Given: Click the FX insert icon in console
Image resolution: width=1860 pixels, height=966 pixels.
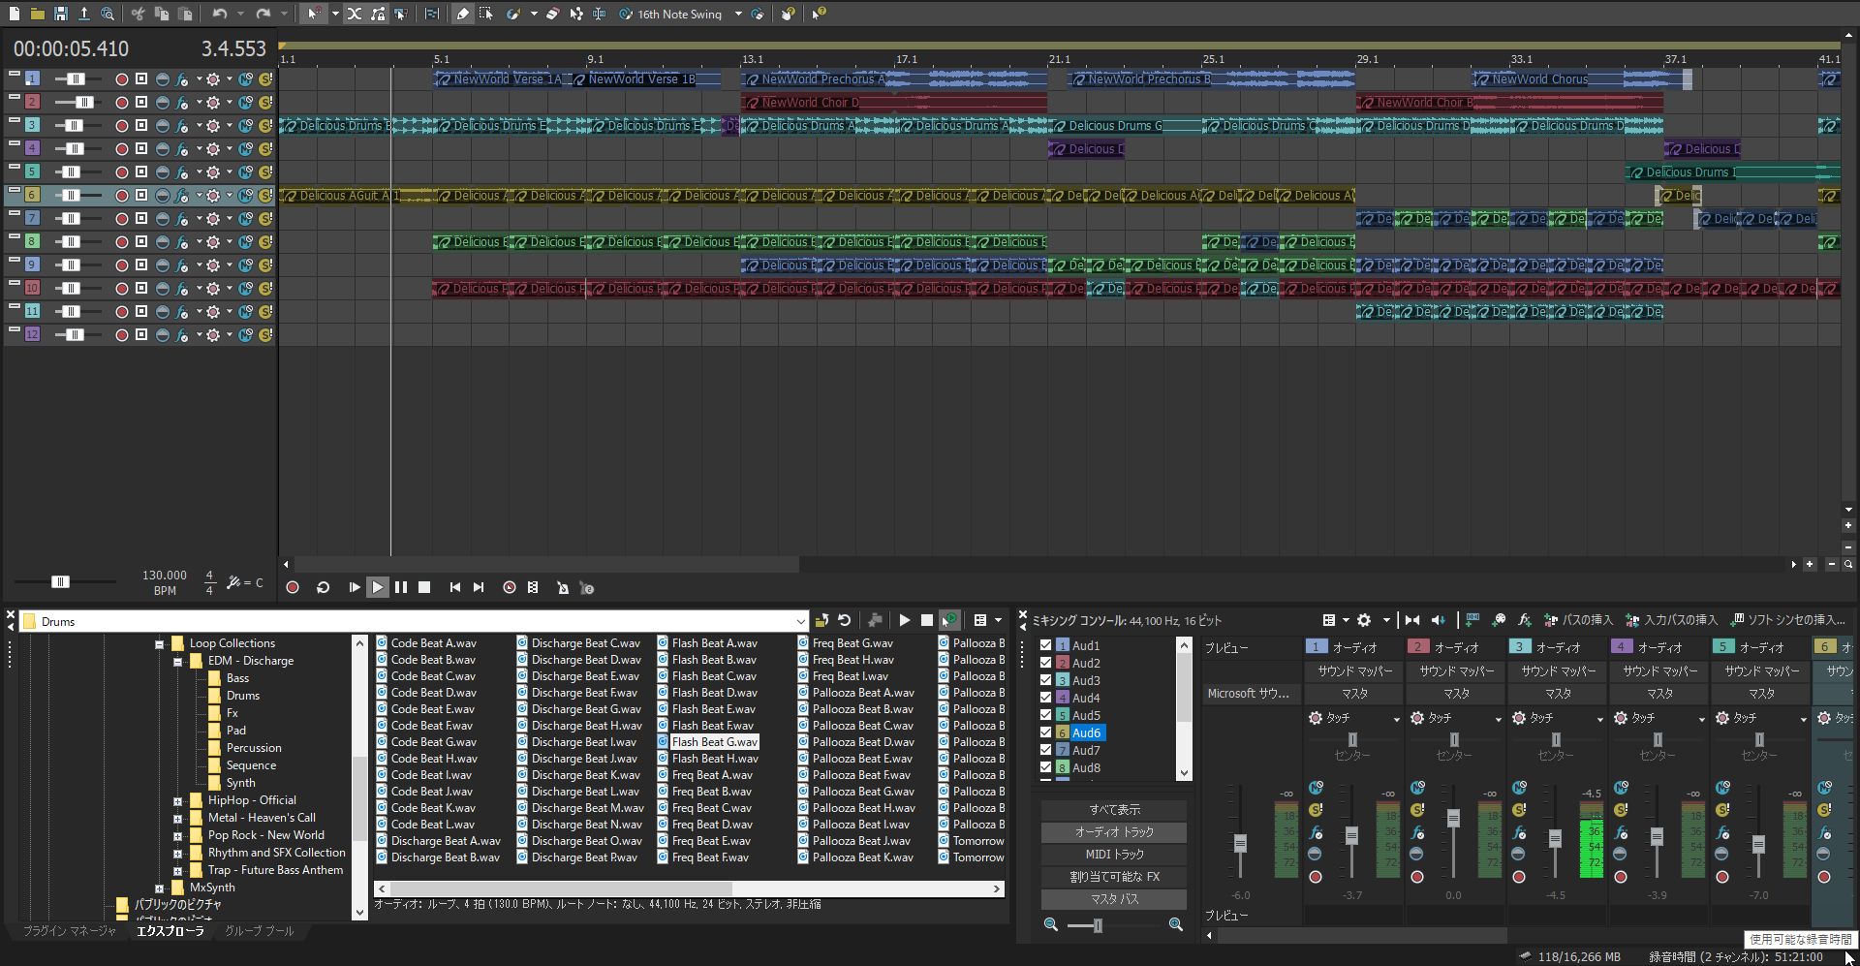Looking at the screenshot, I should [x=1524, y=620].
